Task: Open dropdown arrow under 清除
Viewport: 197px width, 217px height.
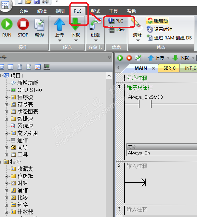Action: pos(138,40)
